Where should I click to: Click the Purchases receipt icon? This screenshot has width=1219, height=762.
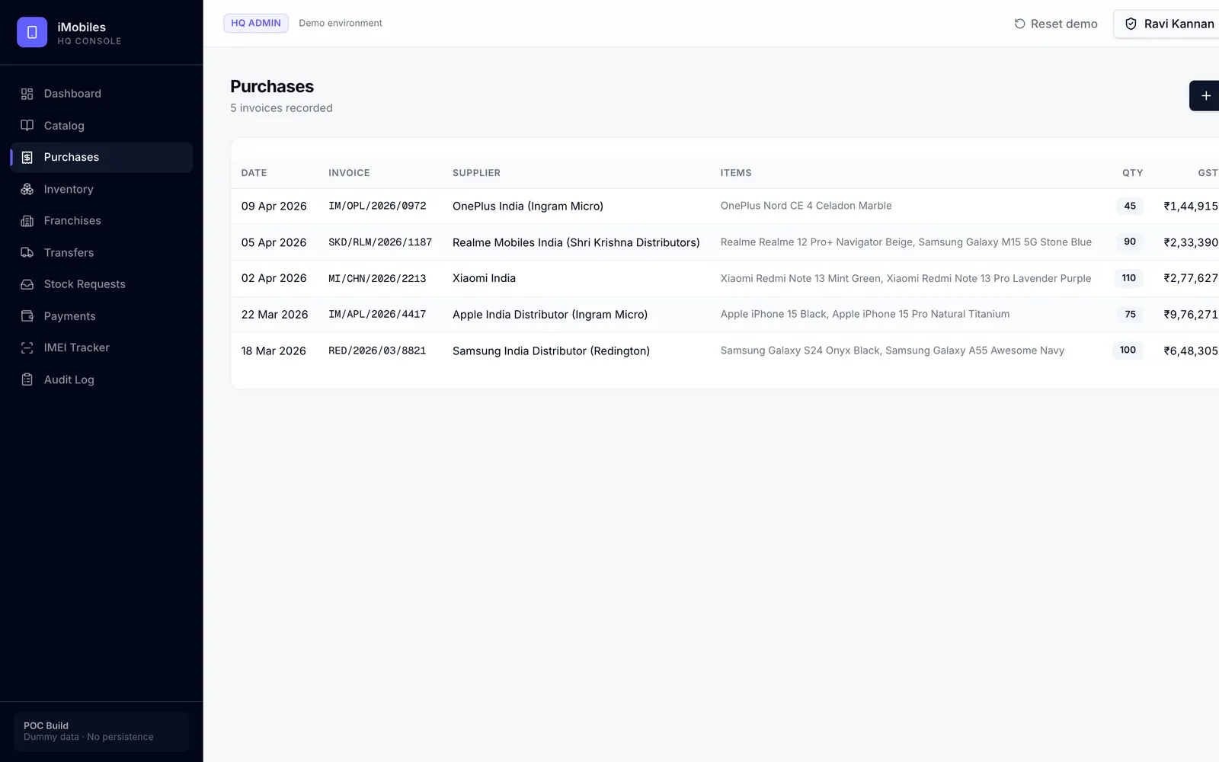(x=27, y=157)
